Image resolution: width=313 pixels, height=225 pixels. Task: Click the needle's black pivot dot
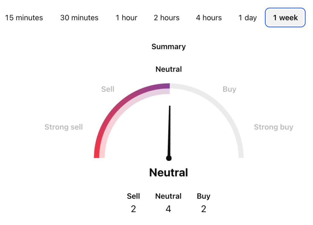click(169, 158)
